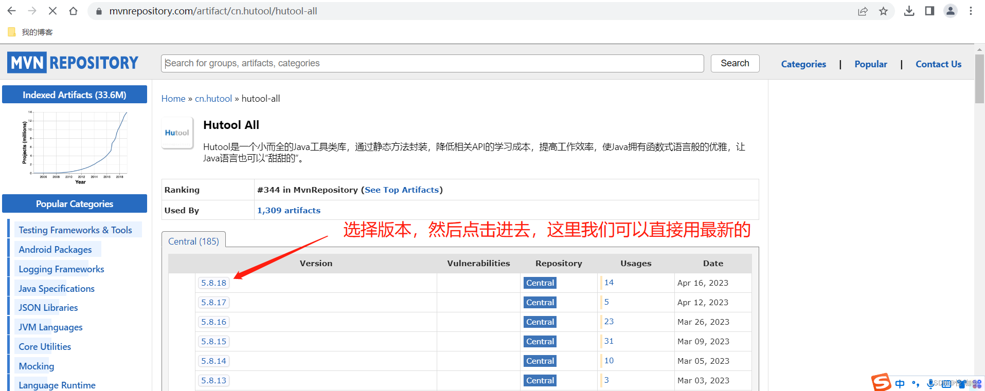Open the browser home page
The image size is (985, 391).
coord(73,11)
